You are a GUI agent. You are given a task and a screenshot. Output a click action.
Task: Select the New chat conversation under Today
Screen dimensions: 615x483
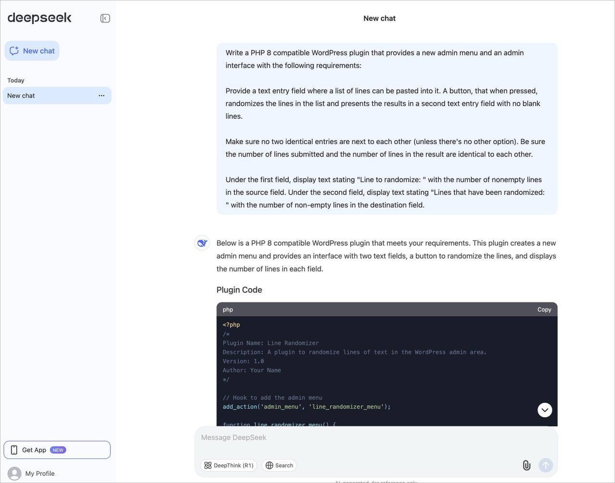point(57,96)
